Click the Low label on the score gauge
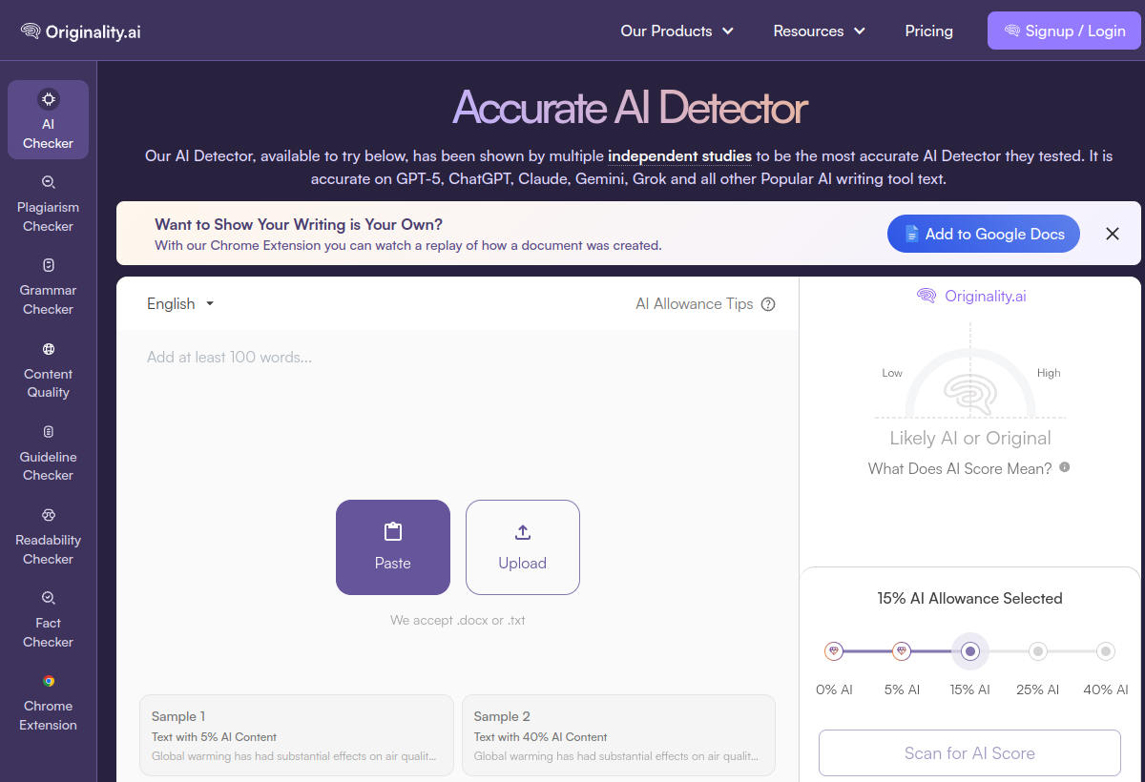This screenshot has height=782, width=1145. pyautogui.click(x=892, y=373)
